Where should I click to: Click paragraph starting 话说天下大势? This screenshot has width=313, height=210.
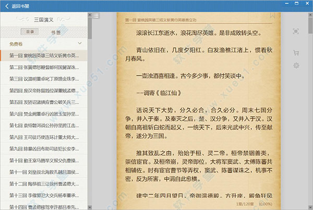coord(199,123)
